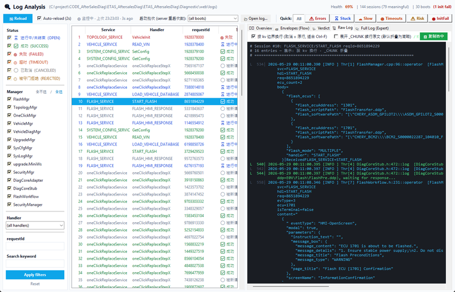Click failed status icon in row 1

click(x=222, y=37)
